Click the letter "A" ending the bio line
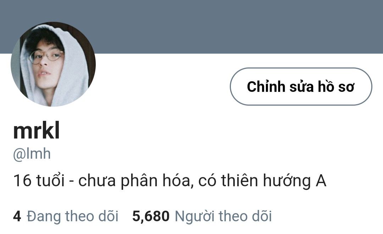383x234 pixels. pos(321,181)
